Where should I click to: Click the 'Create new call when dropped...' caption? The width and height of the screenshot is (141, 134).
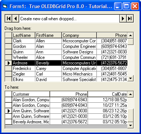(48, 19)
